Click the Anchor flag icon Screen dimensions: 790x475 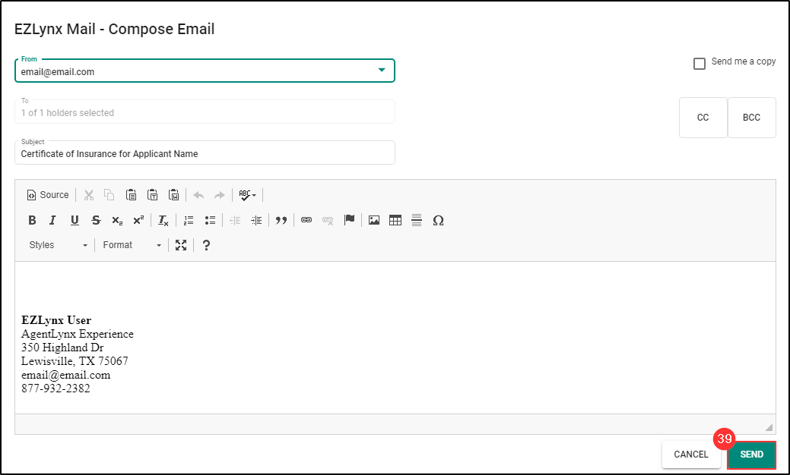pos(349,220)
